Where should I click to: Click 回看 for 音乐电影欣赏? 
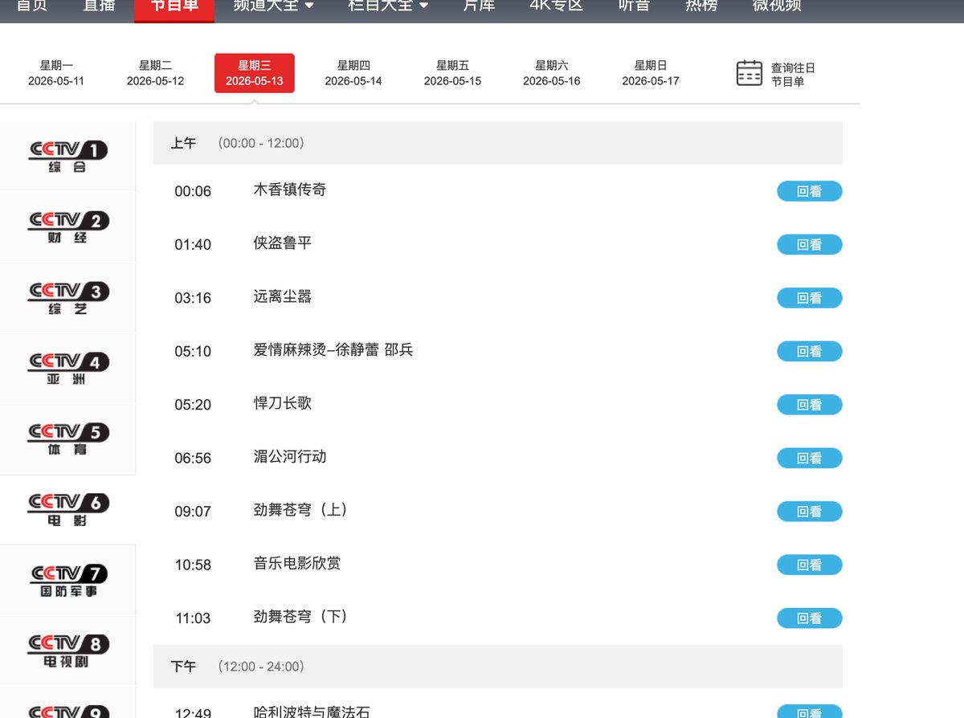(809, 565)
